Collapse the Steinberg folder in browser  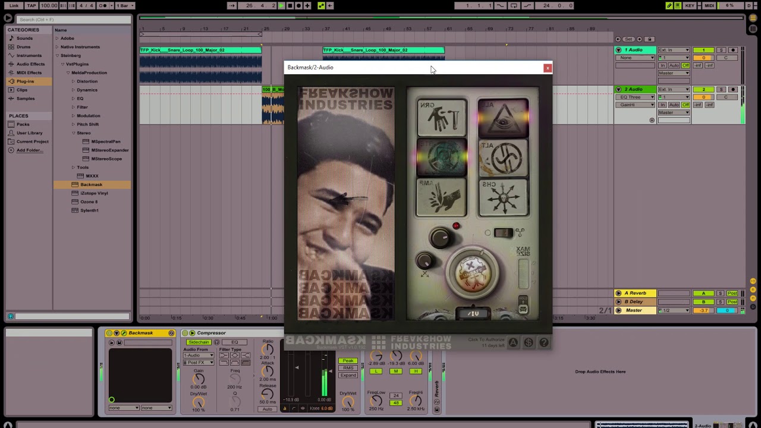58,55
